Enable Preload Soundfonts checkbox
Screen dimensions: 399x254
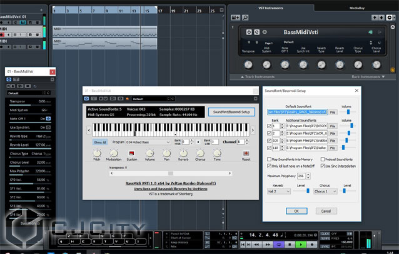coord(323,159)
